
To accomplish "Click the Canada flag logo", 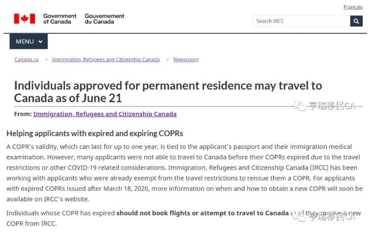I will 25,19.
